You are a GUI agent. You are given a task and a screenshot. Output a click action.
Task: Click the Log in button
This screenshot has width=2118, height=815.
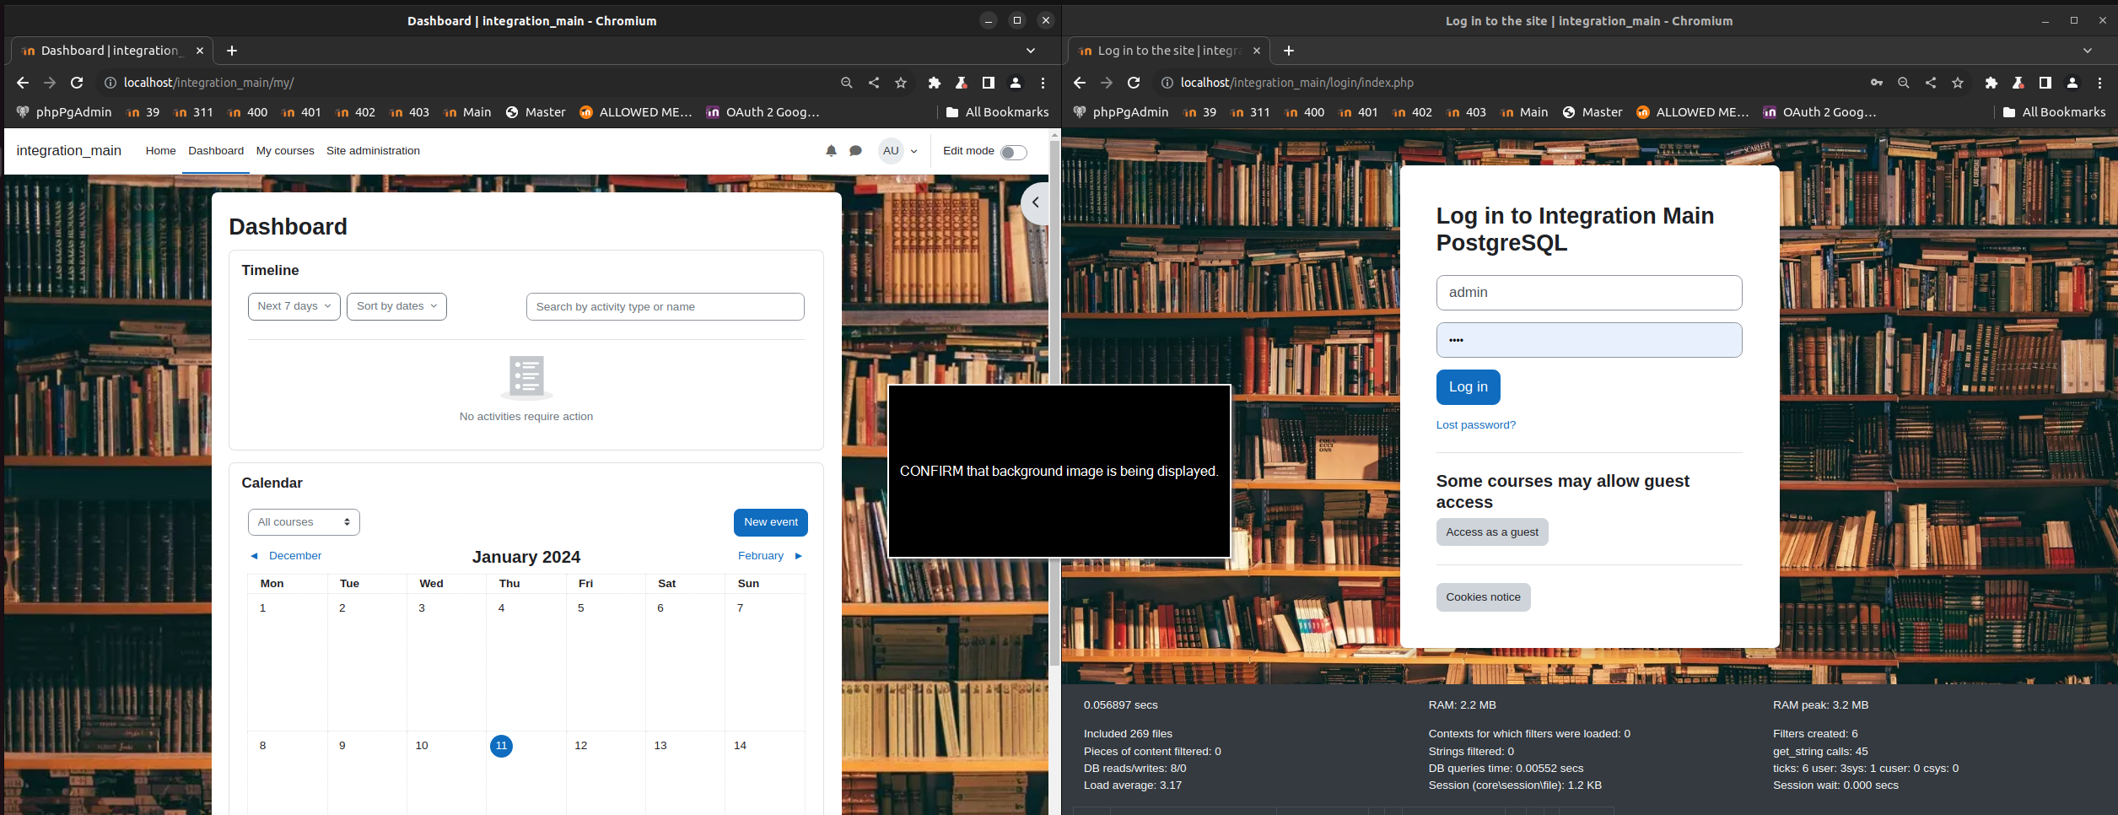click(x=1469, y=387)
